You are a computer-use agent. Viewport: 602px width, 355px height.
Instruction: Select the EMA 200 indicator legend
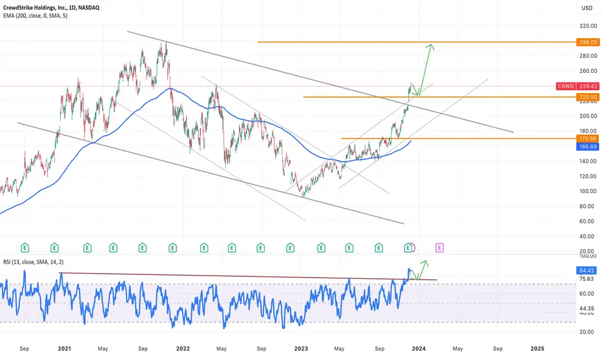tap(36, 15)
